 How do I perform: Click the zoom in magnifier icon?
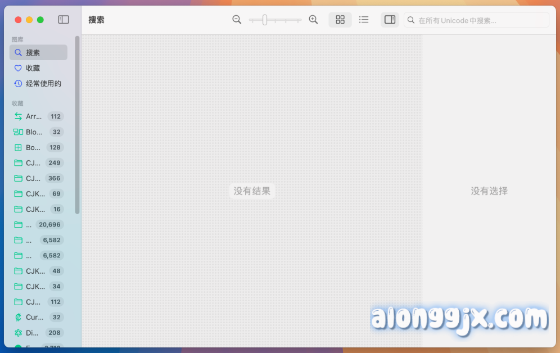point(314,20)
